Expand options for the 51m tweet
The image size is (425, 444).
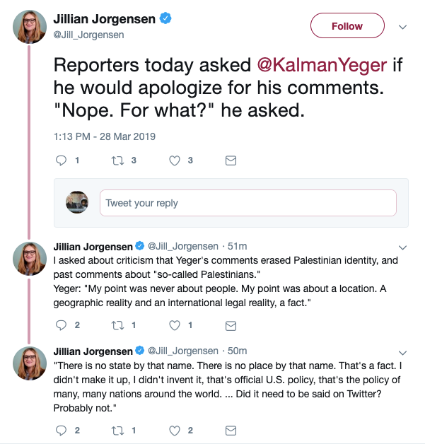click(x=403, y=247)
